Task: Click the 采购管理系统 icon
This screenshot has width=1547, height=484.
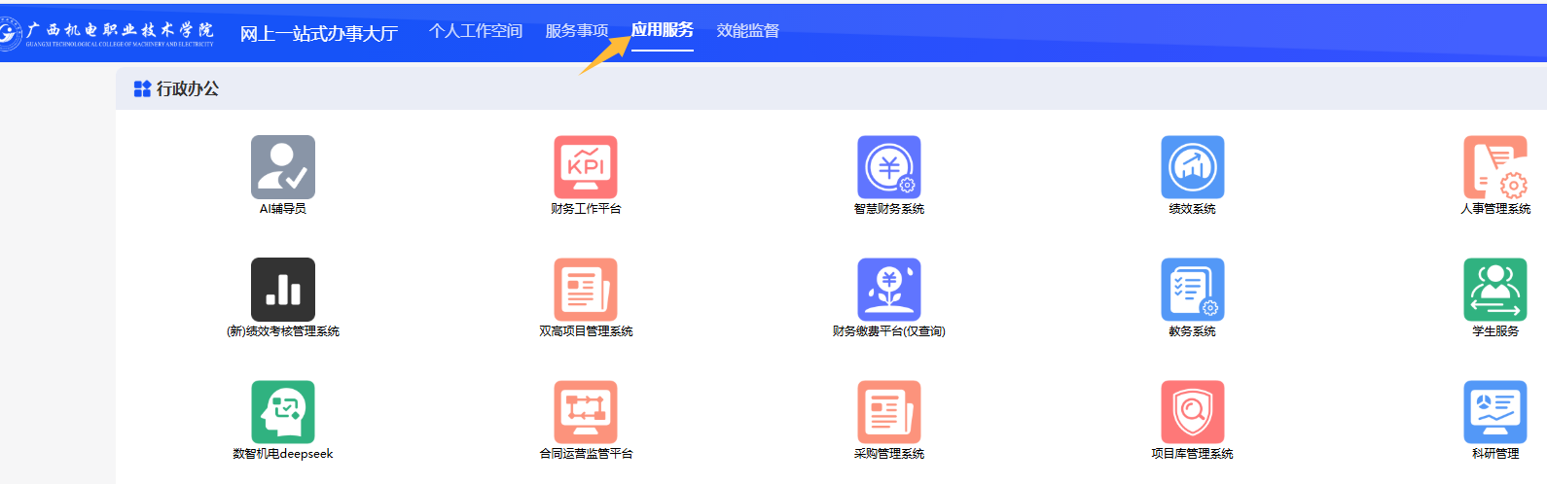Action: 888,412
